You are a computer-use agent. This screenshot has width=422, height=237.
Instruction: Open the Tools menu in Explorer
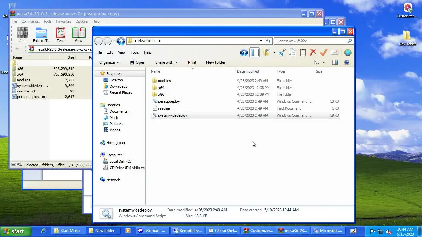tap(135, 52)
